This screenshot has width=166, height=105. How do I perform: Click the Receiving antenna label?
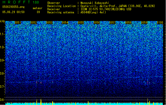click(61, 12)
